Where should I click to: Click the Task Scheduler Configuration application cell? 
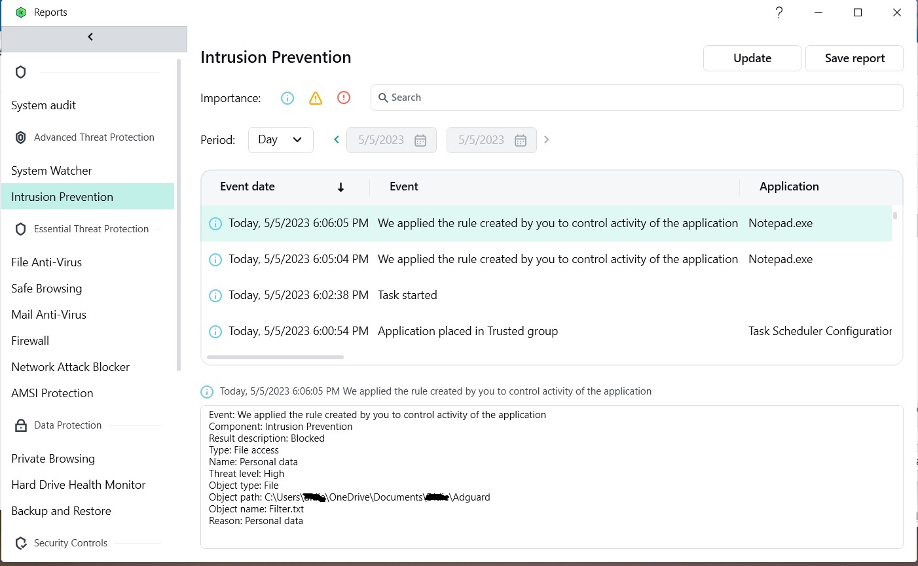coord(820,331)
